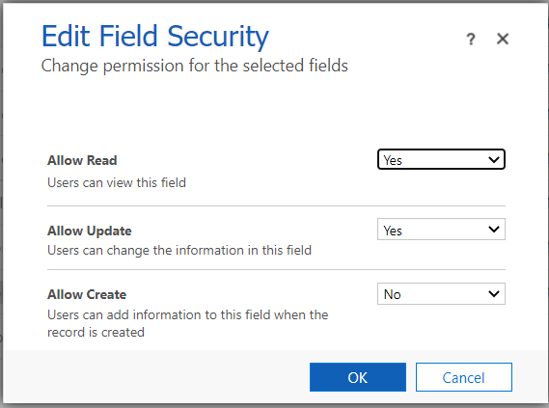
Task: Confirm changes with the OK button
Action: 358,377
